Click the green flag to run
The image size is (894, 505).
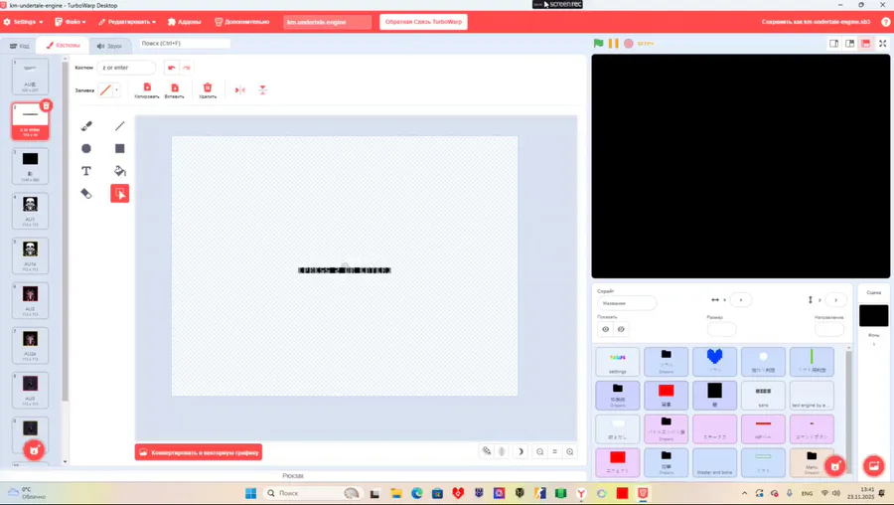click(x=598, y=44)
